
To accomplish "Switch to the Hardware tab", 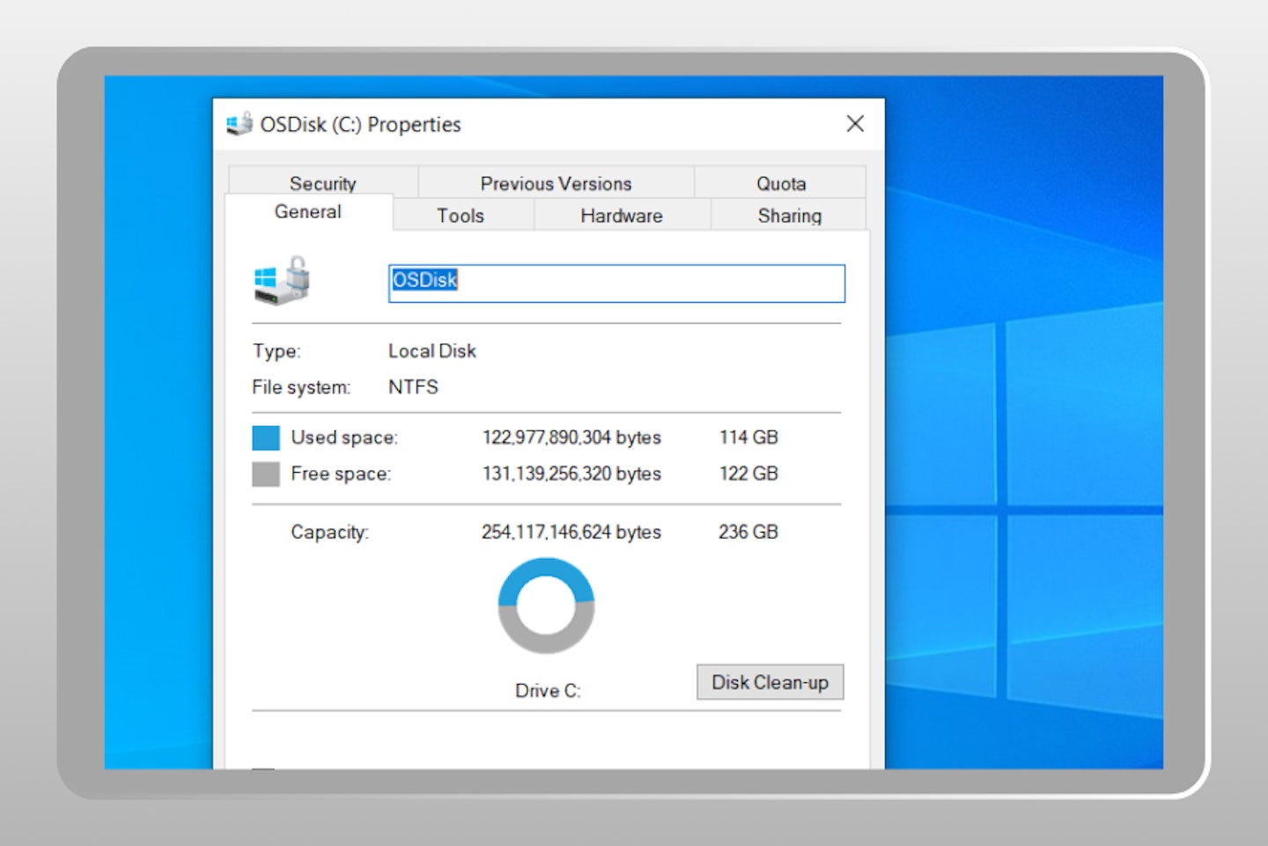I will (622, 216).
